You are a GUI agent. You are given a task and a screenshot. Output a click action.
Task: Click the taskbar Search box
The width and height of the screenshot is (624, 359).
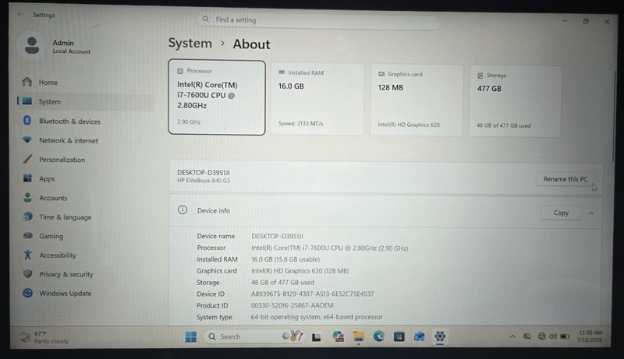coord(255,336)
